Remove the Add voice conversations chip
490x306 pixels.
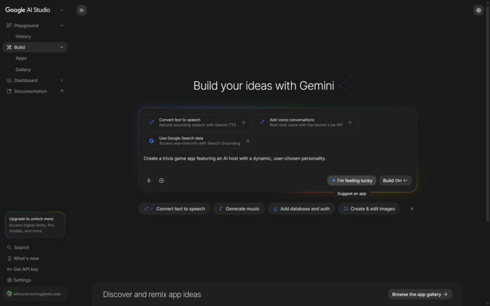tap(350, 123)
